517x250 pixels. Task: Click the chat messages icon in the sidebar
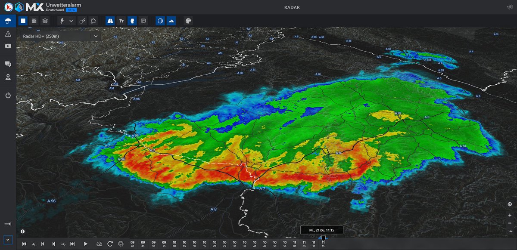point(8,64)
